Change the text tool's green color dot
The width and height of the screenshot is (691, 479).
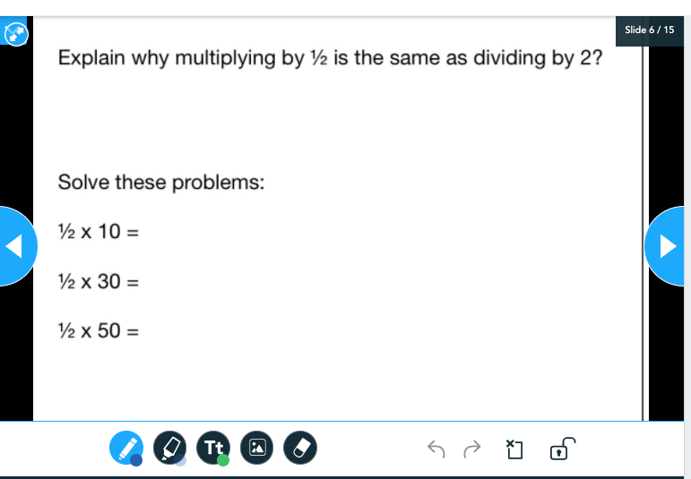223,460
